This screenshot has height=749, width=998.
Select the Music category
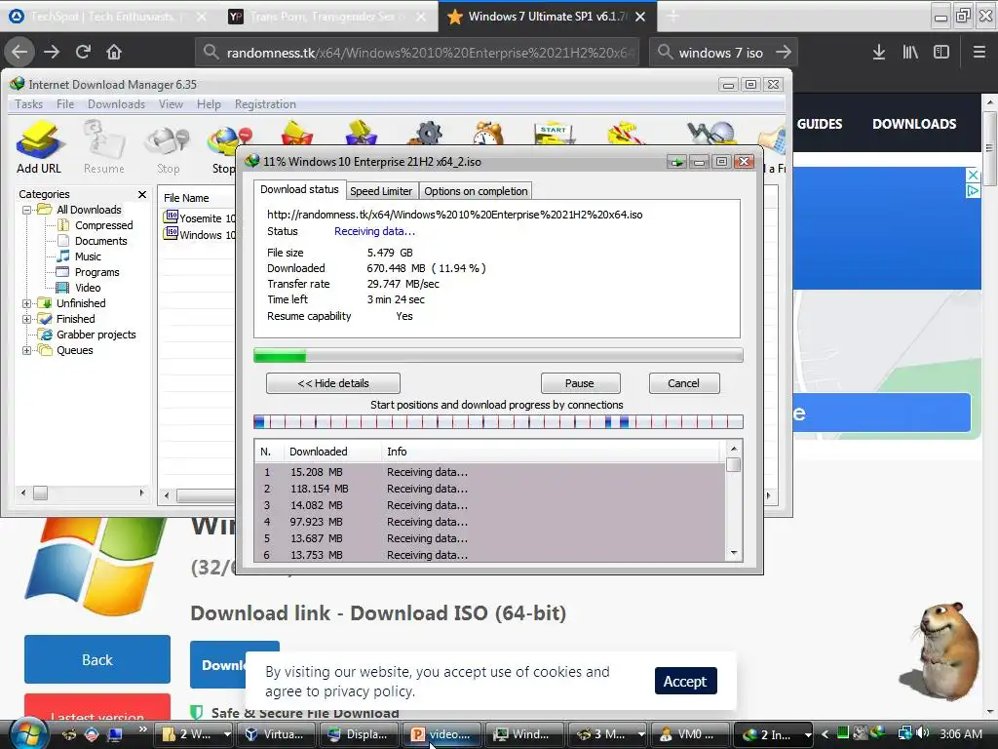coord(88,256)
